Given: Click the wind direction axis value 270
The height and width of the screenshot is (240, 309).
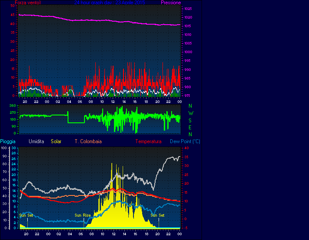Looking at the screenshot, I should click(x=13, y=112).
